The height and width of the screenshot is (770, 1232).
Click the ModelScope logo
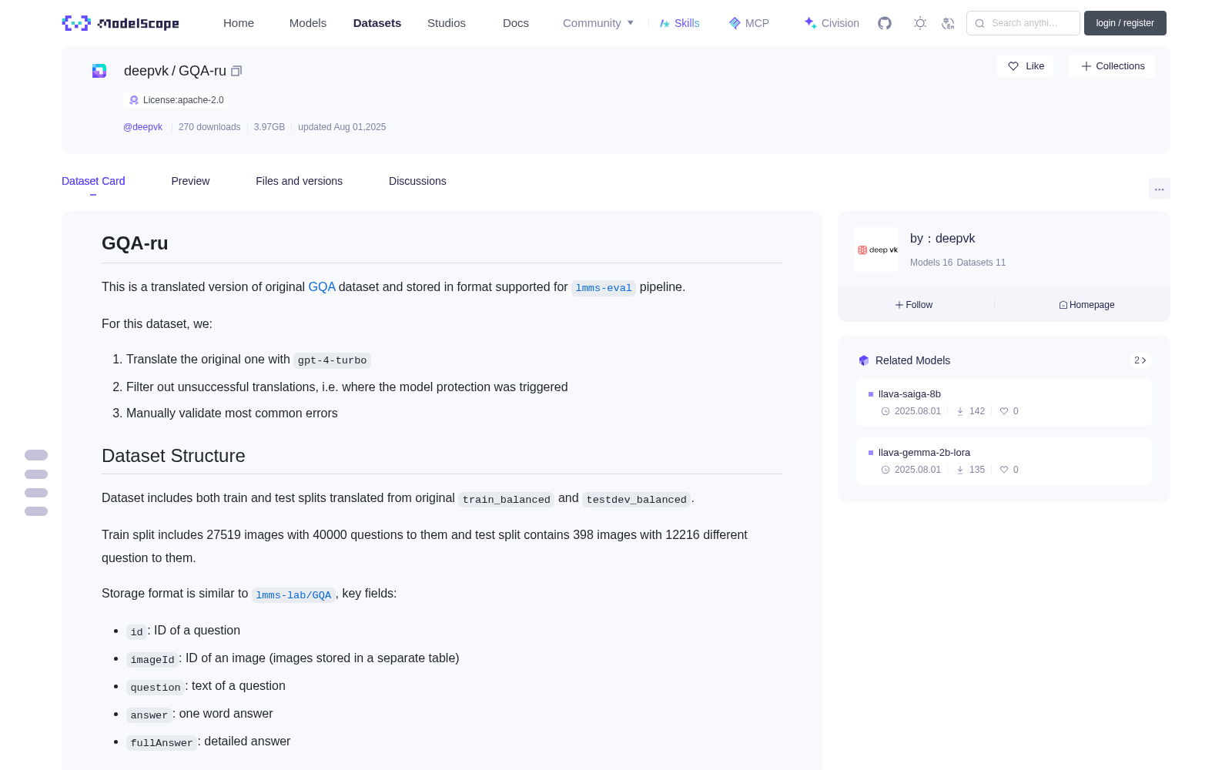point(121,23)
